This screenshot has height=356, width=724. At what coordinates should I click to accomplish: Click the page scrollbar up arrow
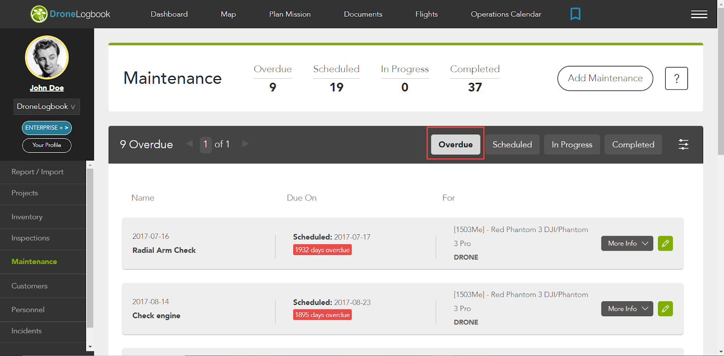pyautogui.click(x=721, y=4)
